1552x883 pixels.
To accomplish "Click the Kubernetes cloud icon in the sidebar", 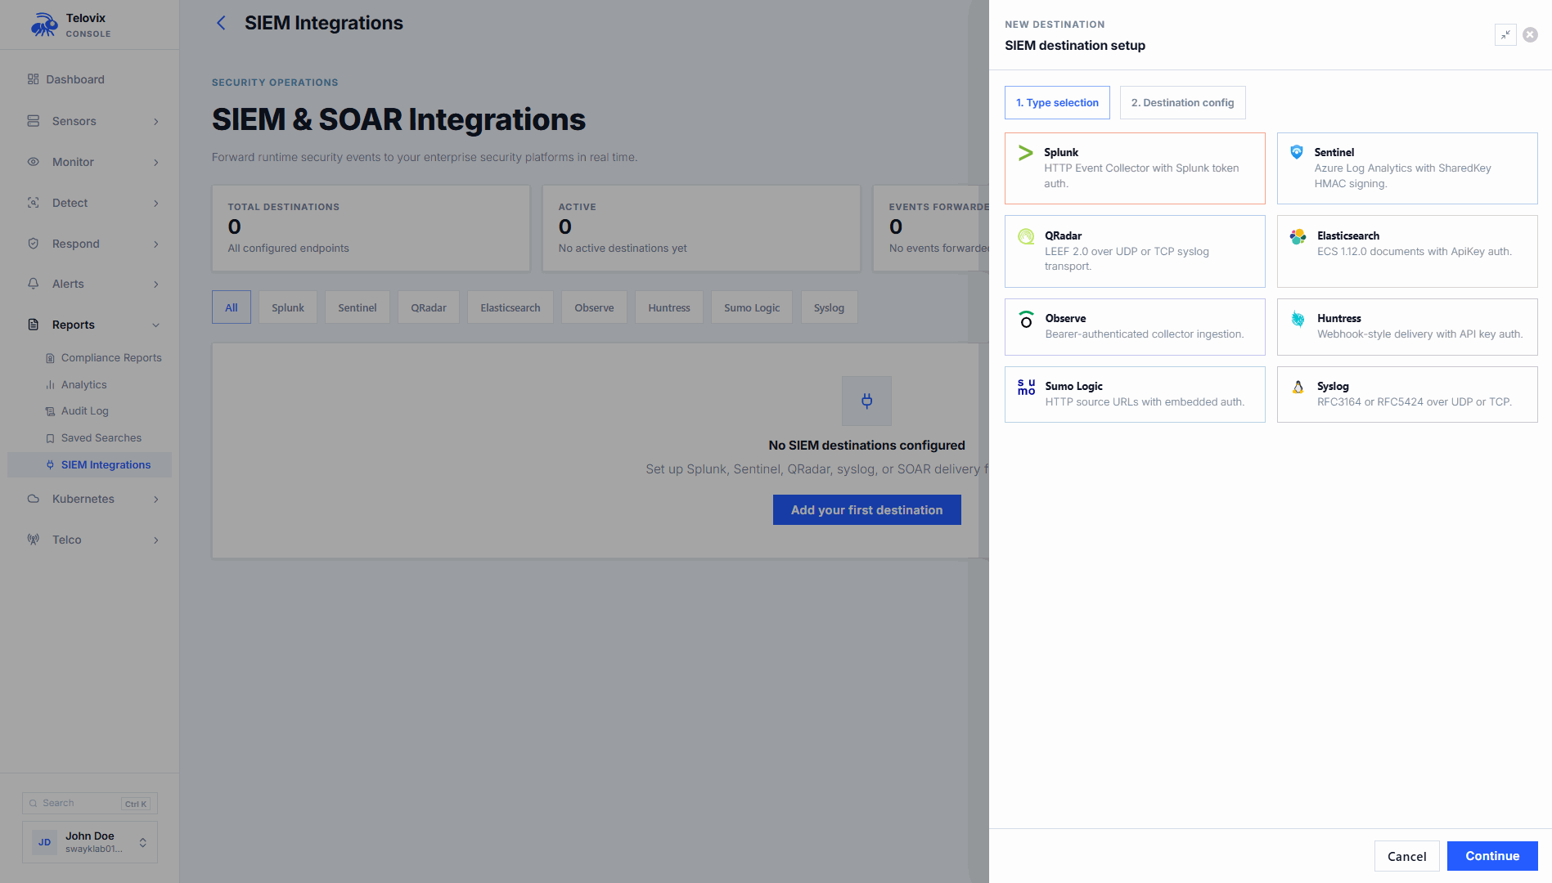I will [33, 499].
